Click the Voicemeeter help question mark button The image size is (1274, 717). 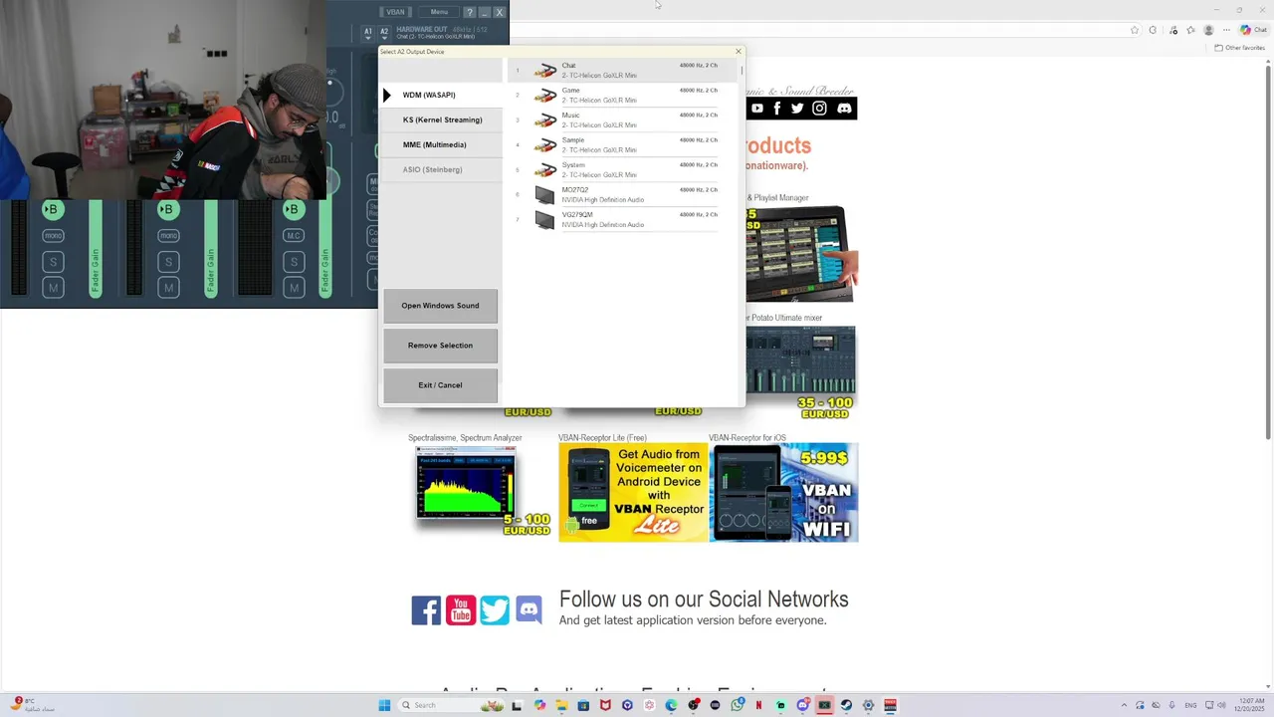point(470,12)
